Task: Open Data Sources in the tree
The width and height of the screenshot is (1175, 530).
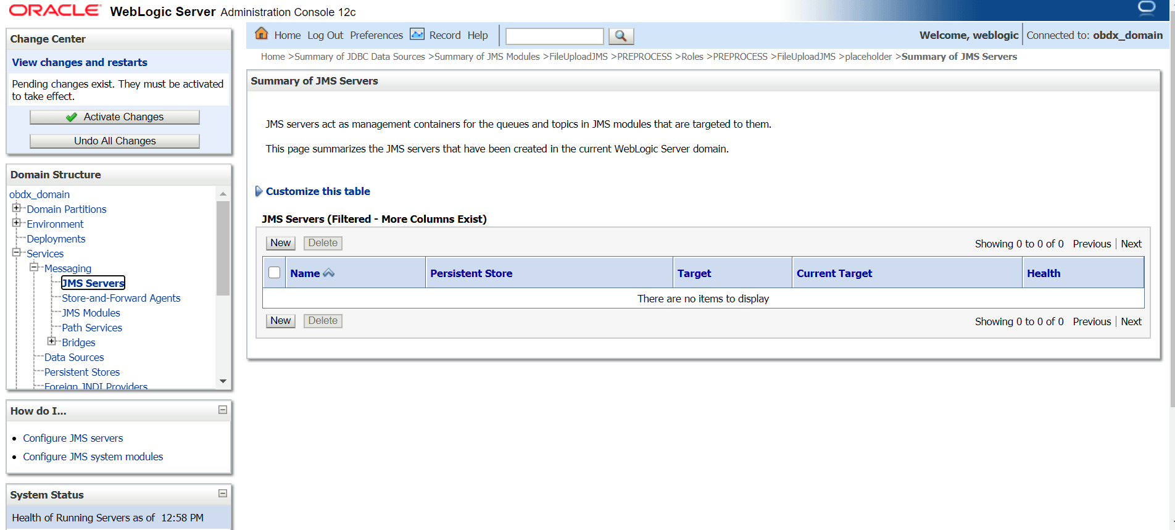Action: (x=74, y=357)
